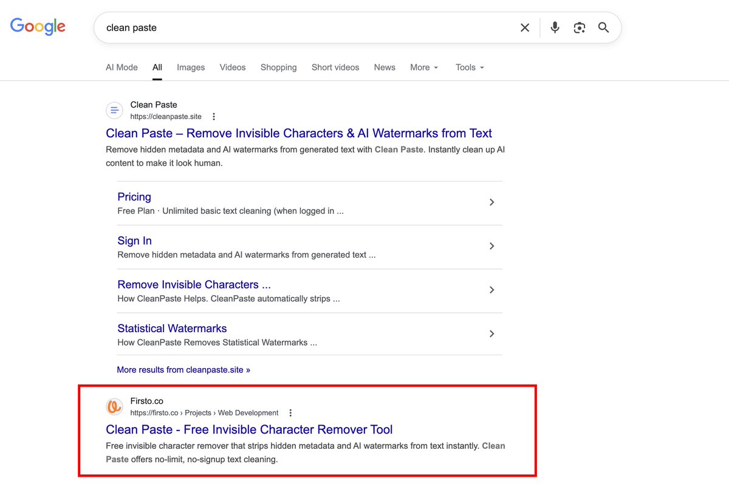Click chevron on Statistical Watermarks row
729x484 pixels.
(x=492, y=333)
